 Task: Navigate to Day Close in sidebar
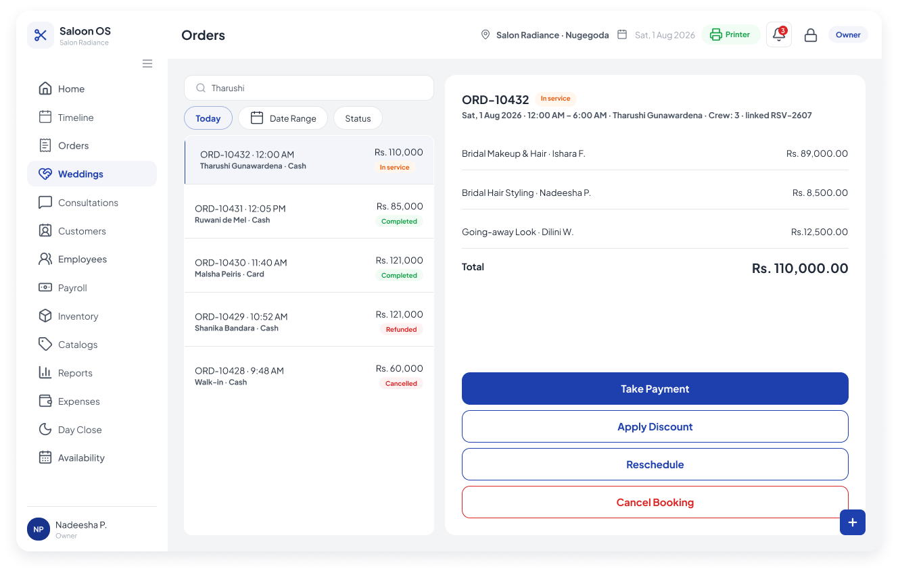click(92, 429)
